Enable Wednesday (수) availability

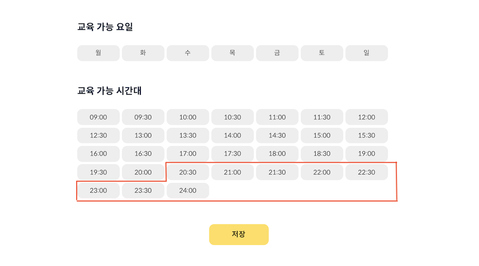(x=188, y=53)
